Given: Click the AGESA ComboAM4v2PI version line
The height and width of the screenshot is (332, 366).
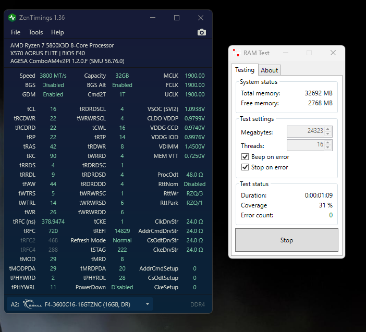Looking at the screenshot, I should [x=67, y=61].
